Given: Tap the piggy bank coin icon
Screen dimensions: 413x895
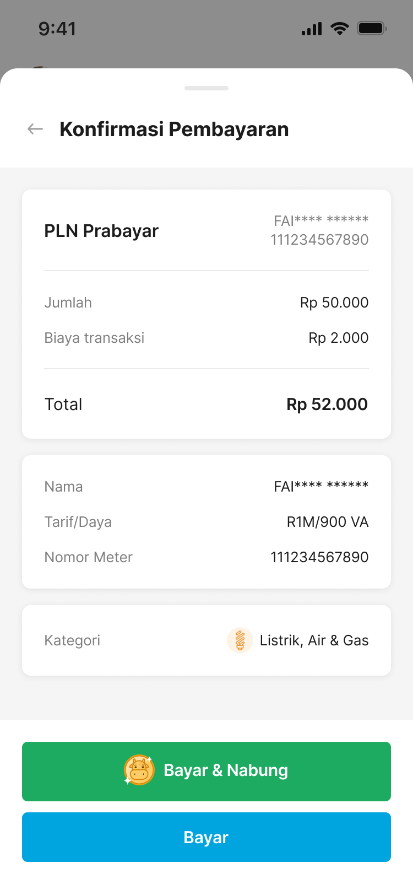Looking at the screenshot, I should (x=139, y=770).
